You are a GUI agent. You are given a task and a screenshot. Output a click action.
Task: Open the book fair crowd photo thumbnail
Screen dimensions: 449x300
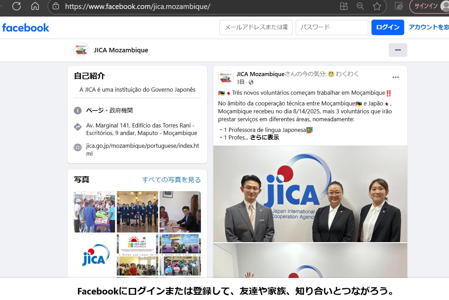[x=94, y=212]
